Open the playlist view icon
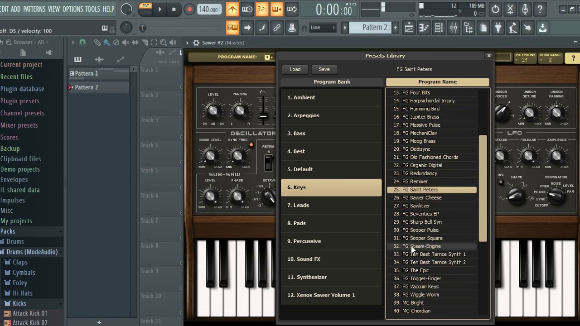This screenshot has width=580, height=326. 409,28
